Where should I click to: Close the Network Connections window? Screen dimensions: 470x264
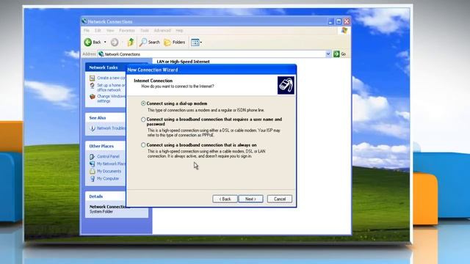point(347,21)
